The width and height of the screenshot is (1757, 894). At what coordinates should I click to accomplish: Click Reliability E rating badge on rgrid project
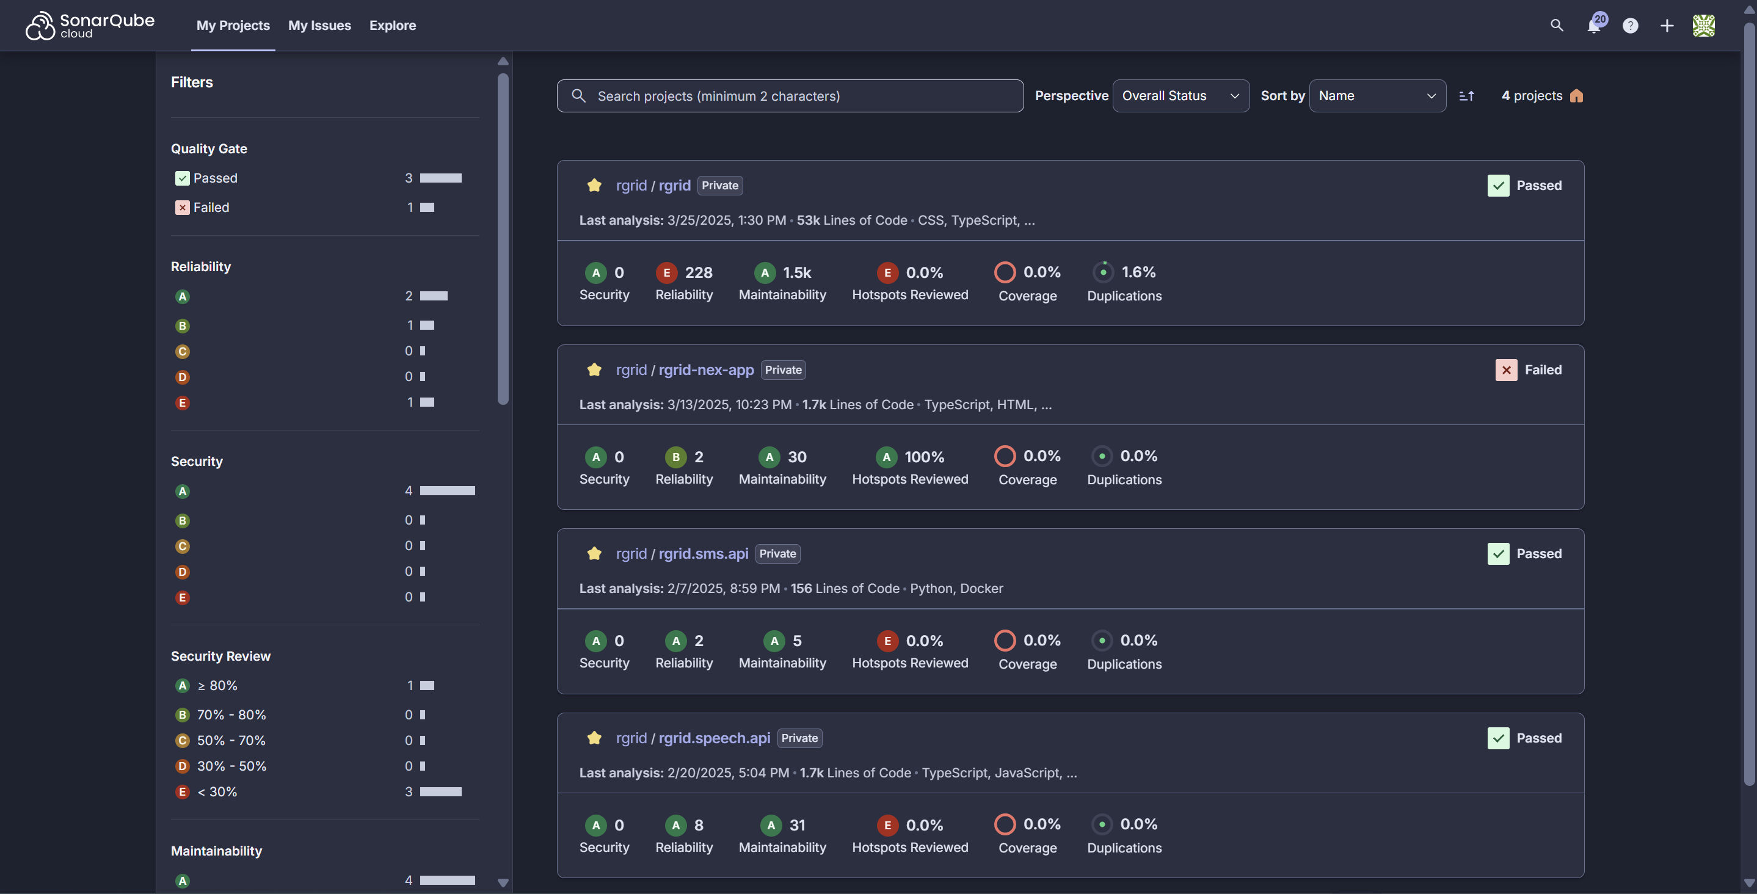coord(666,273)
